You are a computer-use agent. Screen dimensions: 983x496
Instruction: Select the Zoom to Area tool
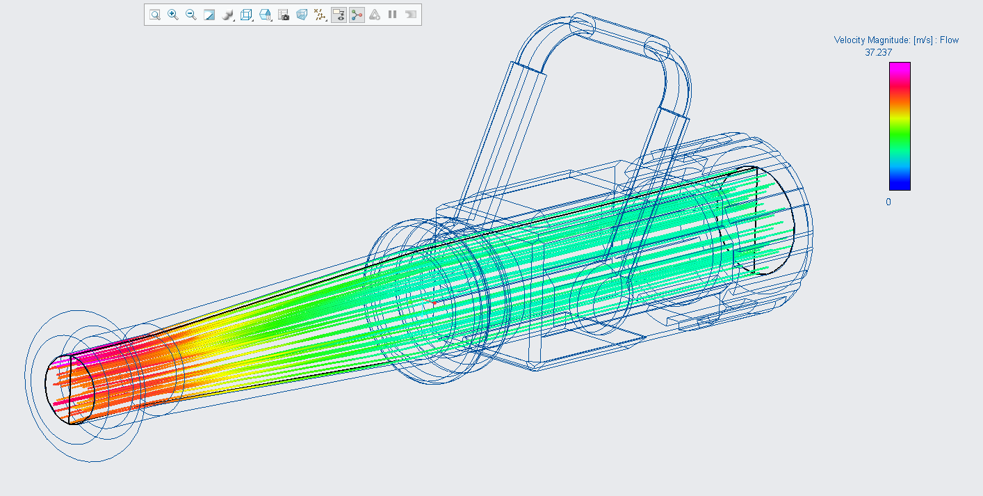(x=154, y=15)
